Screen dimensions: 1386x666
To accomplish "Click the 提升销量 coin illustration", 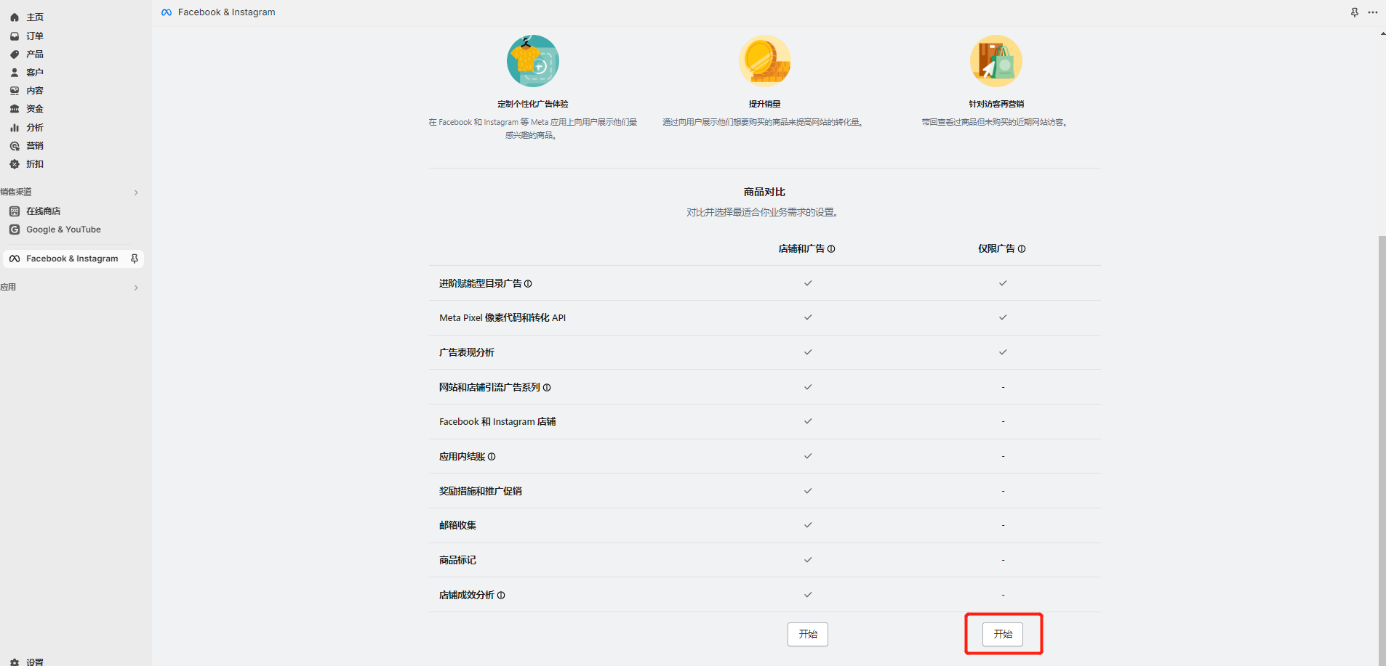I will (764, 61).
